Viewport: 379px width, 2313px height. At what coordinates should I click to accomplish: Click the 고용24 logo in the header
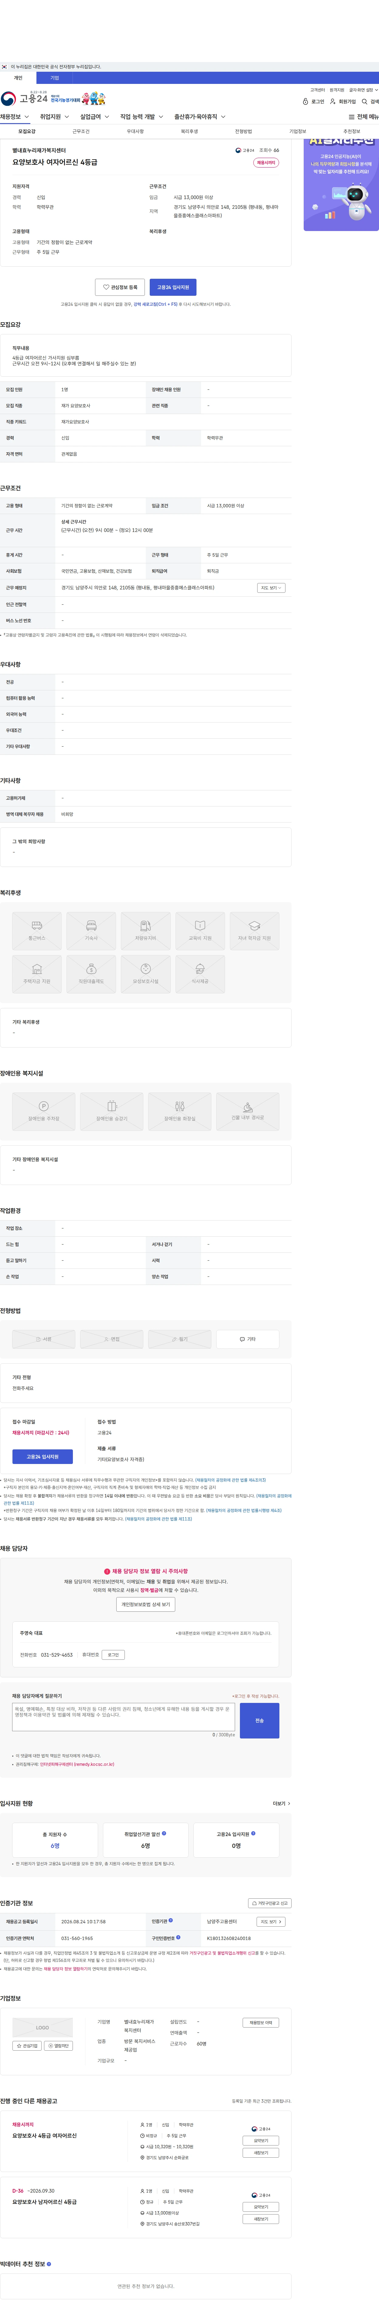click(x=24, y=99)
